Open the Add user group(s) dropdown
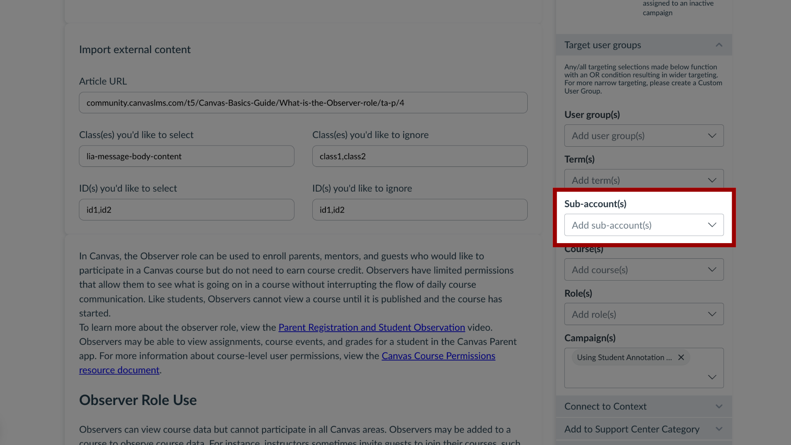 [x=644, y=135]
